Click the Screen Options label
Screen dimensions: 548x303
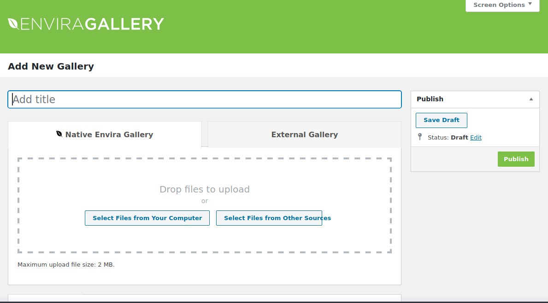498,5
